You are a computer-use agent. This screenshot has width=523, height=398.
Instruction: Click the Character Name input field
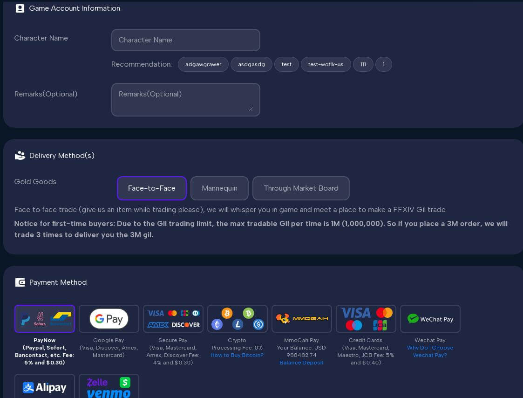click(185, 40)
